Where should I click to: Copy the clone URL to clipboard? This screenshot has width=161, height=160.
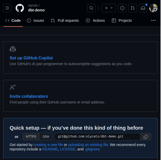(x=146, y=137)
